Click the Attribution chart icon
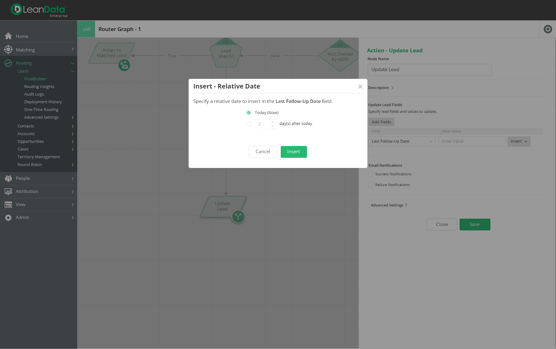Screen dimensions: 556x349 coord(8,191)
